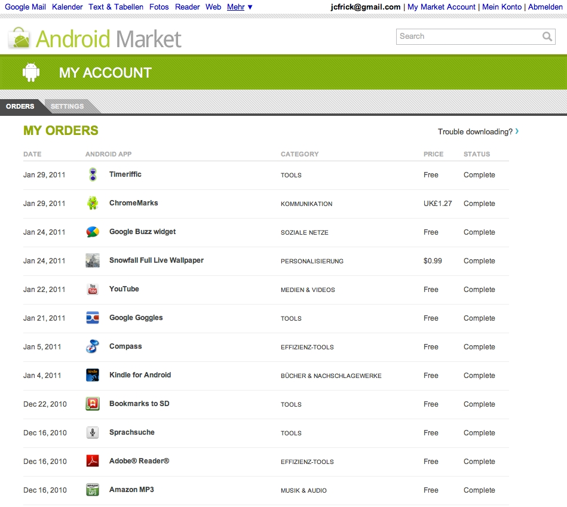Open Snowfall Full Live Wallpaper name link

tap(156, 260)
